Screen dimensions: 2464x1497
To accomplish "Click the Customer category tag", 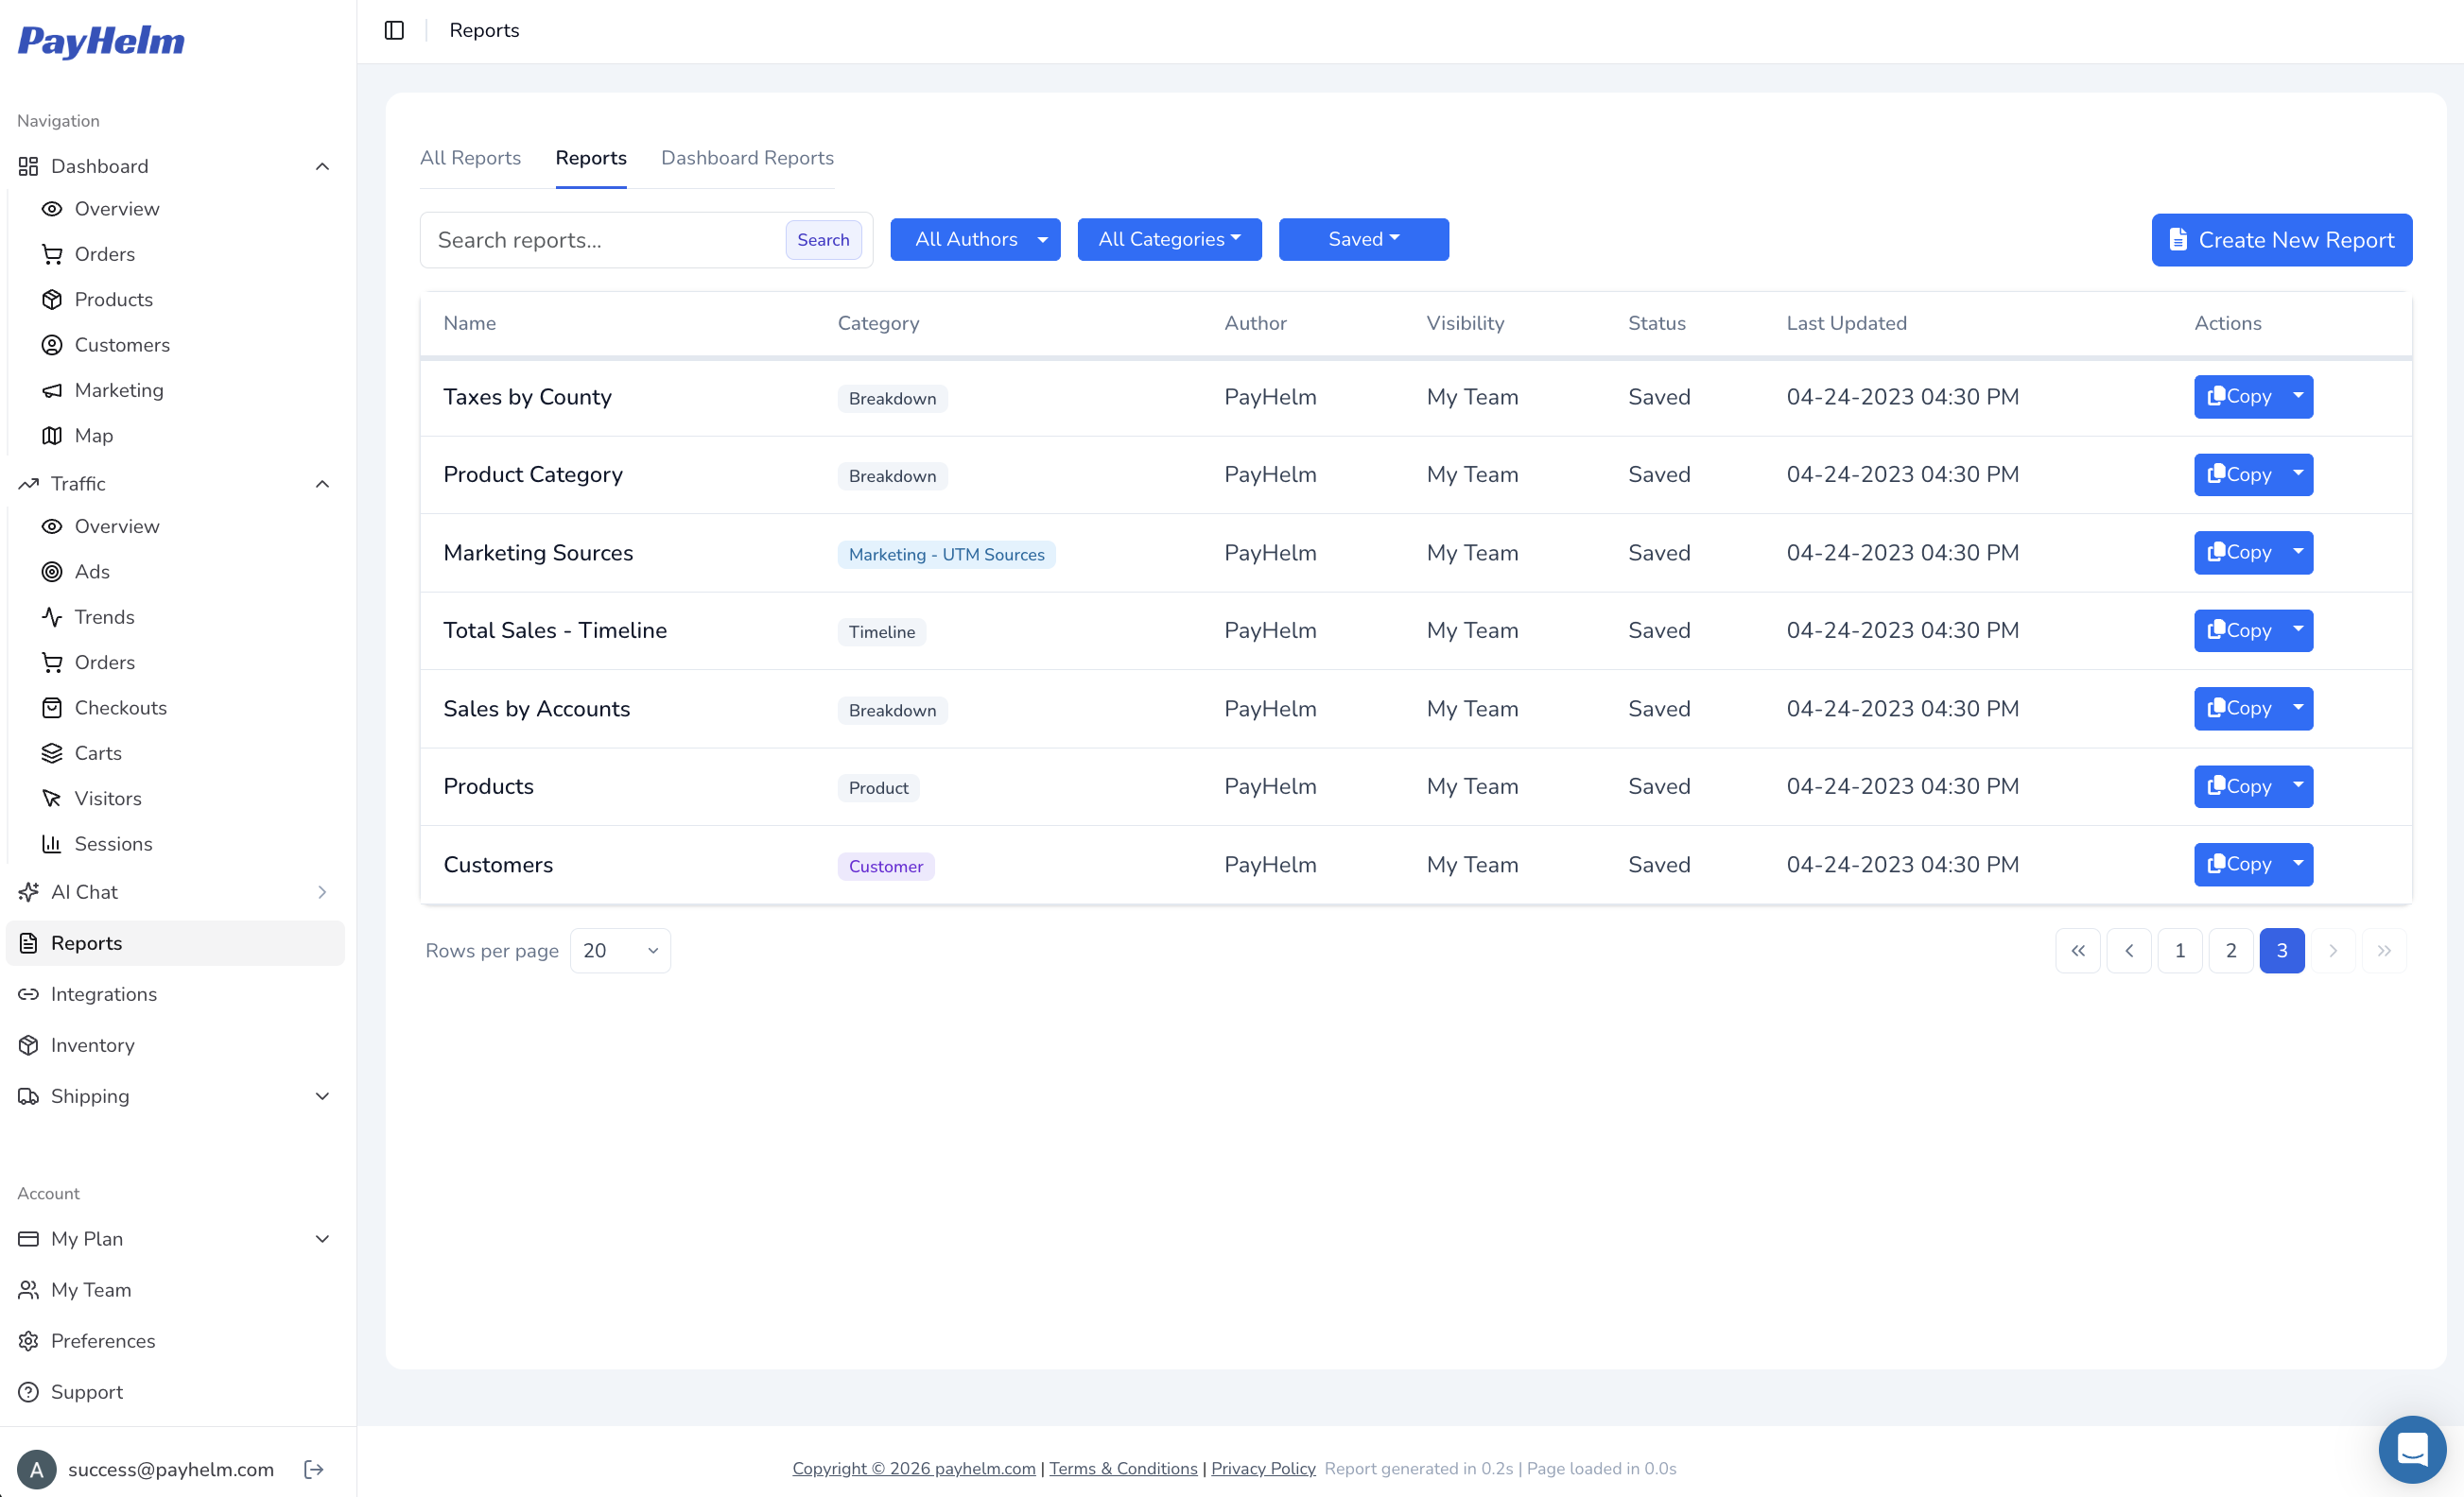I will coord(886,867).
